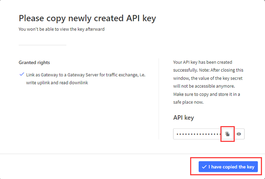Click the "window, the value of the key secret" line
This screenshot has height=179, width=265.
click(208, 78)
